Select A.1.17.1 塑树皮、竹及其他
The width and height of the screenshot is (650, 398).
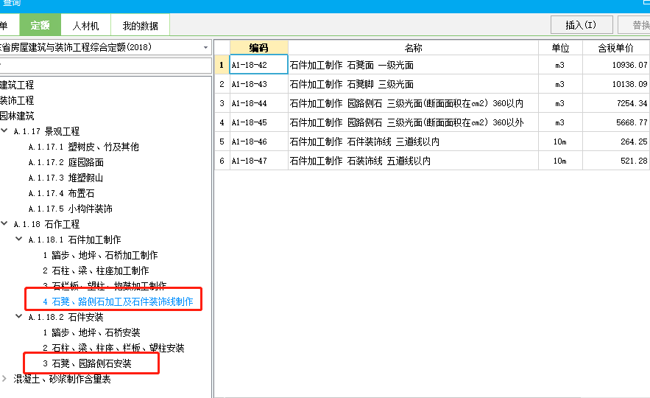84,147
